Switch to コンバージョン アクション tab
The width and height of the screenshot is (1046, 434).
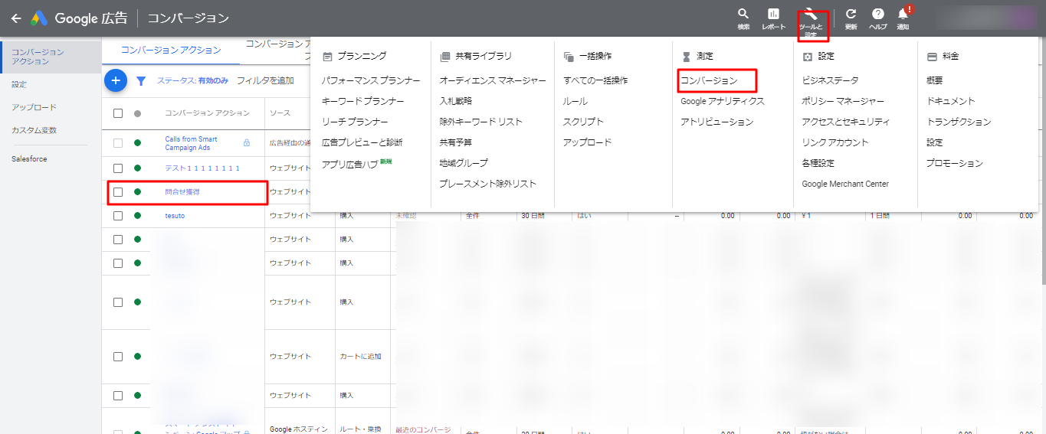[x=171, y=51]
